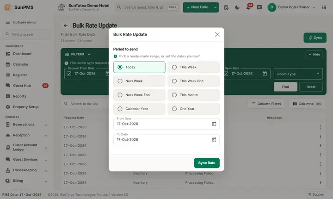The height and width of the screenshot is (199, 333).
Task: Open the New Folio dropdown arrow
Action: pyautogui.click(x=216, y=7)
